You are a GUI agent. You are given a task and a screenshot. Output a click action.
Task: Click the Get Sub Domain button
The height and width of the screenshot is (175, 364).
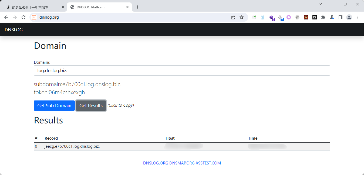[54, 106]
